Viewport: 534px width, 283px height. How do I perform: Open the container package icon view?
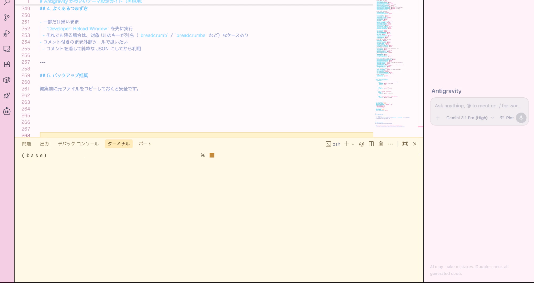tap(7, 80)
